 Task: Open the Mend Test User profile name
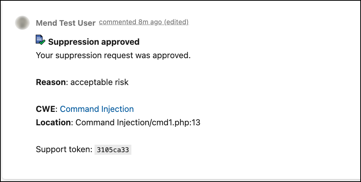[x=66, y=23]
